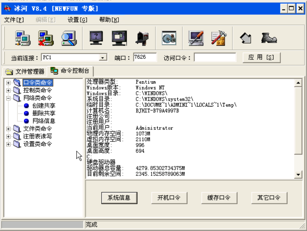
Task: Click the hammer and blocks local settings icon
Action: [219, 38]
